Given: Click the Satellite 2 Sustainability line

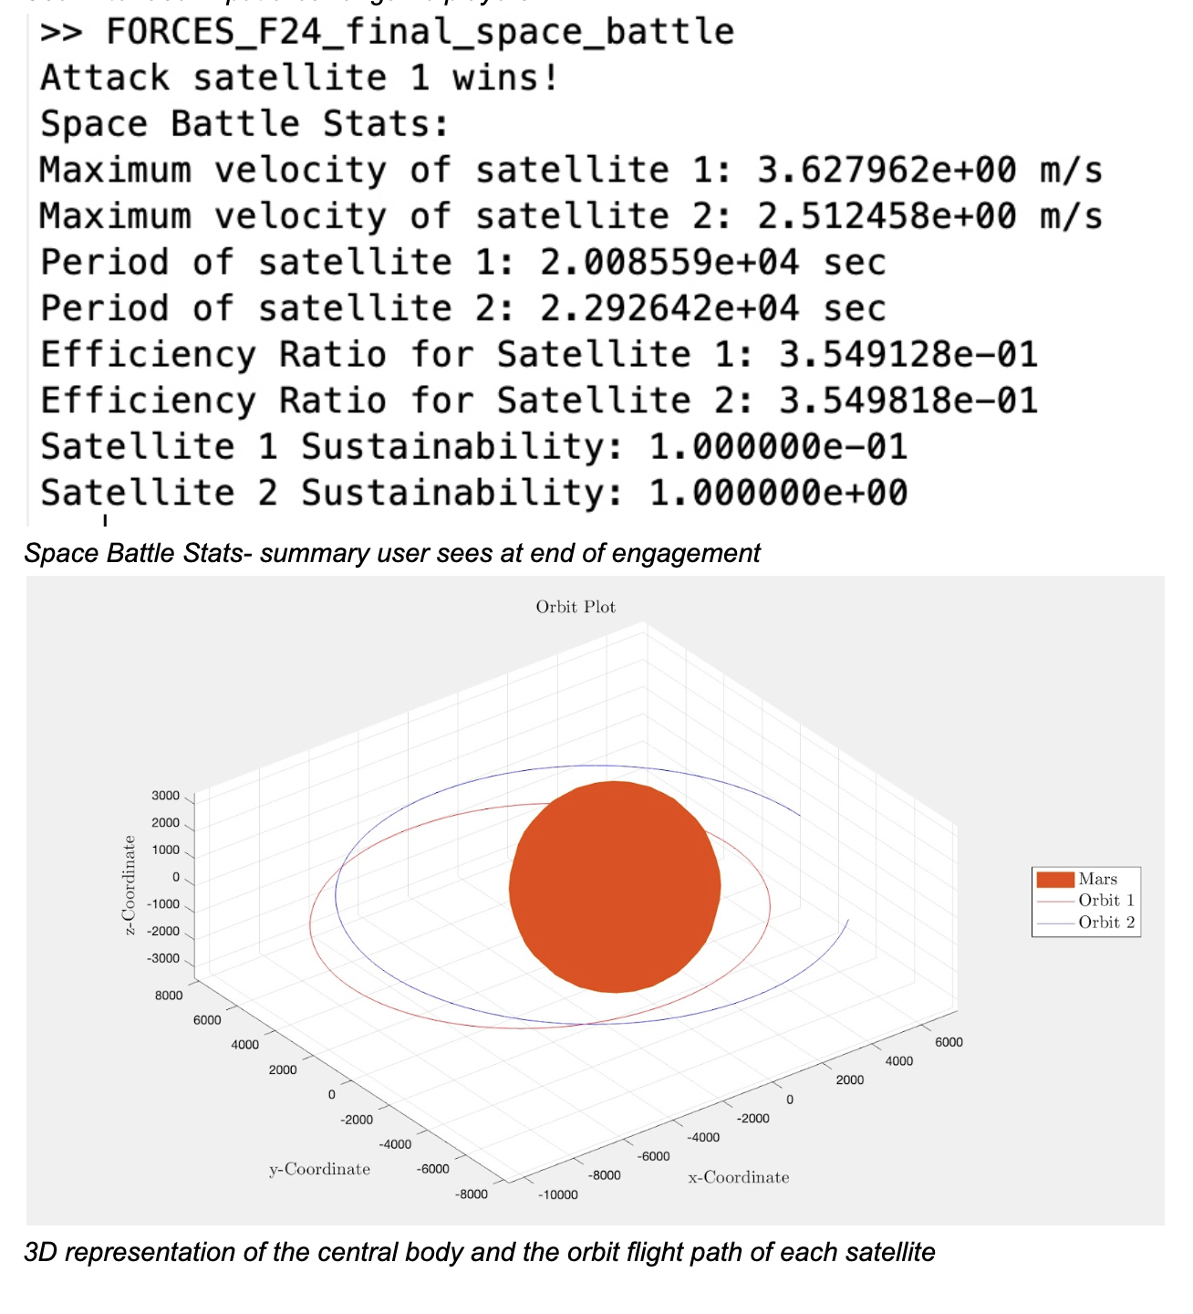Looking at the screenshot, I should point(474,493).
